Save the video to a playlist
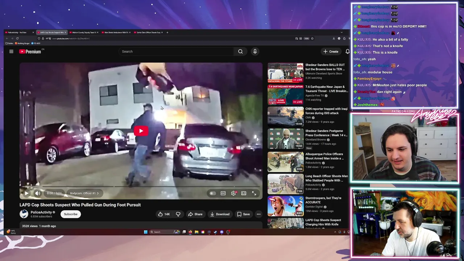Screen dimensions: 464x261 coord(243,214)
